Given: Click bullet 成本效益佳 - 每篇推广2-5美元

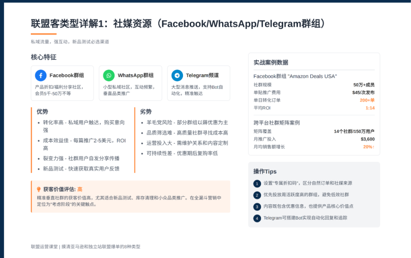Looking at the screenshot, I should 84,144.
